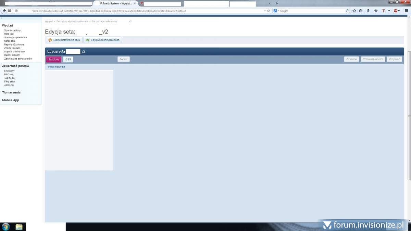This screenshot has height=231, width=411.
Task: Open the Firefox hamburger menu
Action: (406, 11)
